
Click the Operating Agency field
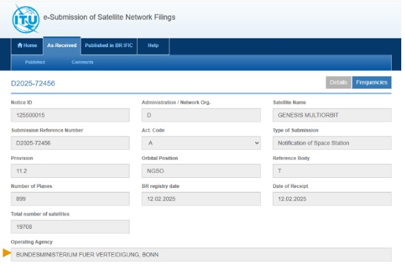pyautogui.click(x=201, y=255)
